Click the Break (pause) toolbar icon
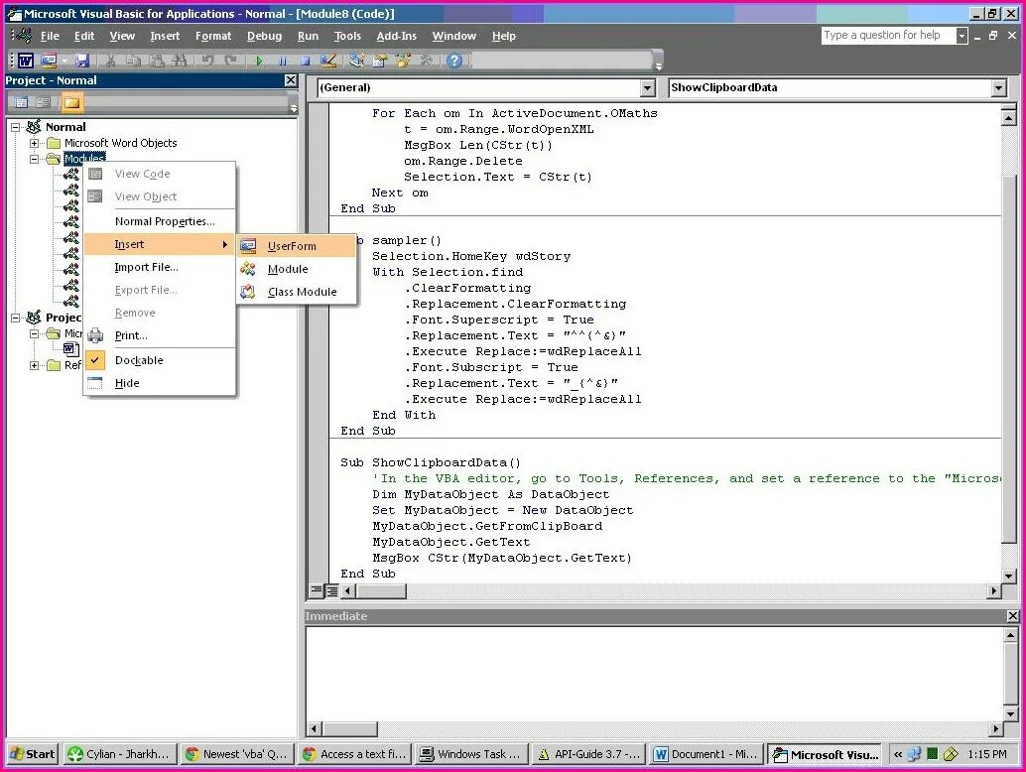1026x772 pixels. 282,61
